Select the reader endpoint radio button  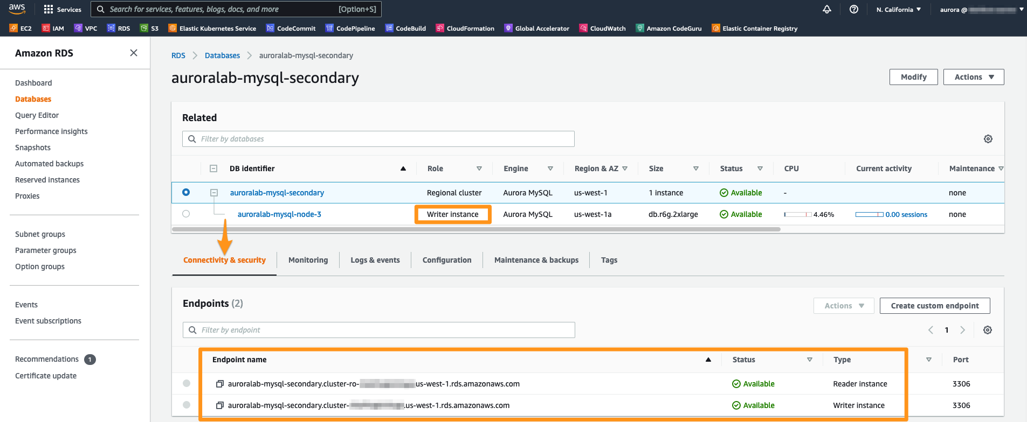(187, 383)
